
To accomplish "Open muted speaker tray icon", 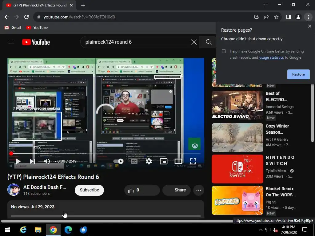I will [275, 230].
